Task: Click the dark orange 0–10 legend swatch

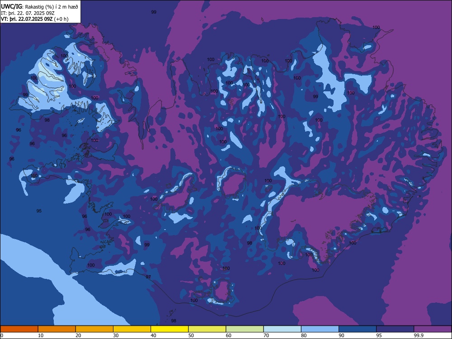Action: pyautogui.click(x=19, y=329)
